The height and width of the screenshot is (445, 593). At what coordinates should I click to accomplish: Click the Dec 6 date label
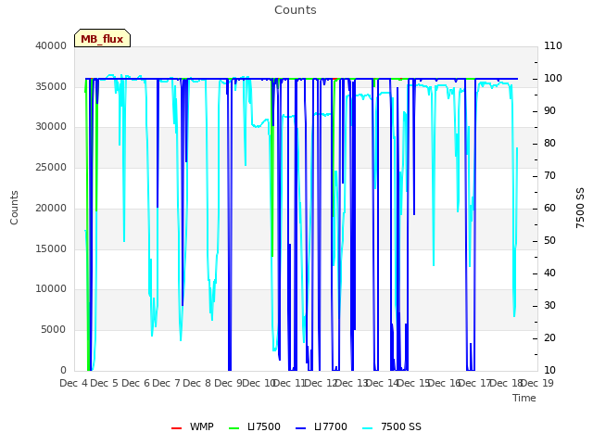(x=136, y=384)
